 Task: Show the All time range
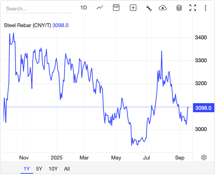[67, 169]
